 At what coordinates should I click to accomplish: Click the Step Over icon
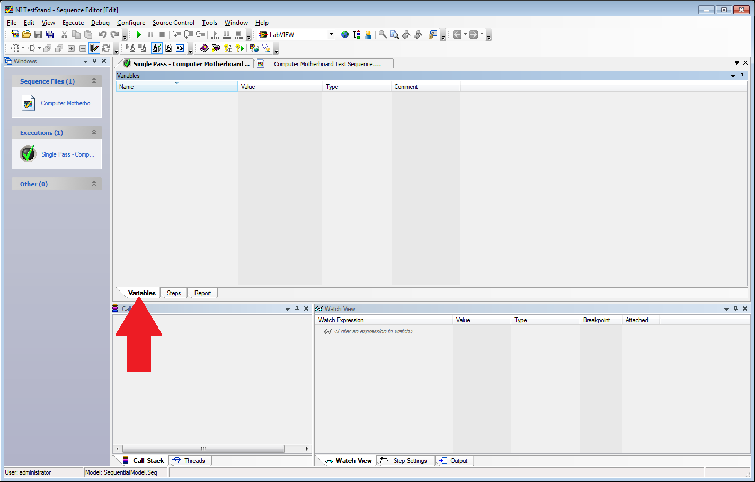click(x=189, y=34)
